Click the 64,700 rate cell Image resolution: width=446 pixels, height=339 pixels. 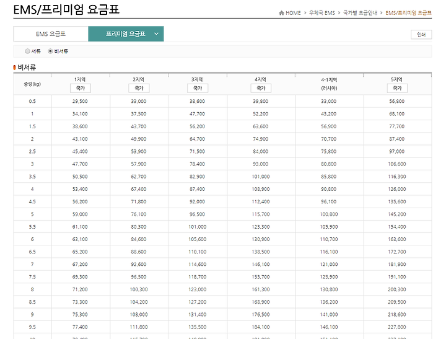click(x=197, y=139)
